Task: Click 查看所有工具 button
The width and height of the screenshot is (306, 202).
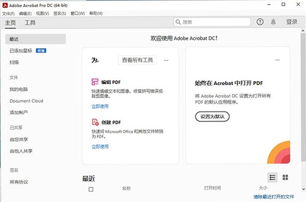Action: [137, 60]
